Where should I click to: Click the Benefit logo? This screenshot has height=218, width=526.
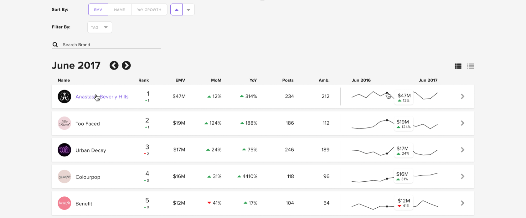click(64, 203)
